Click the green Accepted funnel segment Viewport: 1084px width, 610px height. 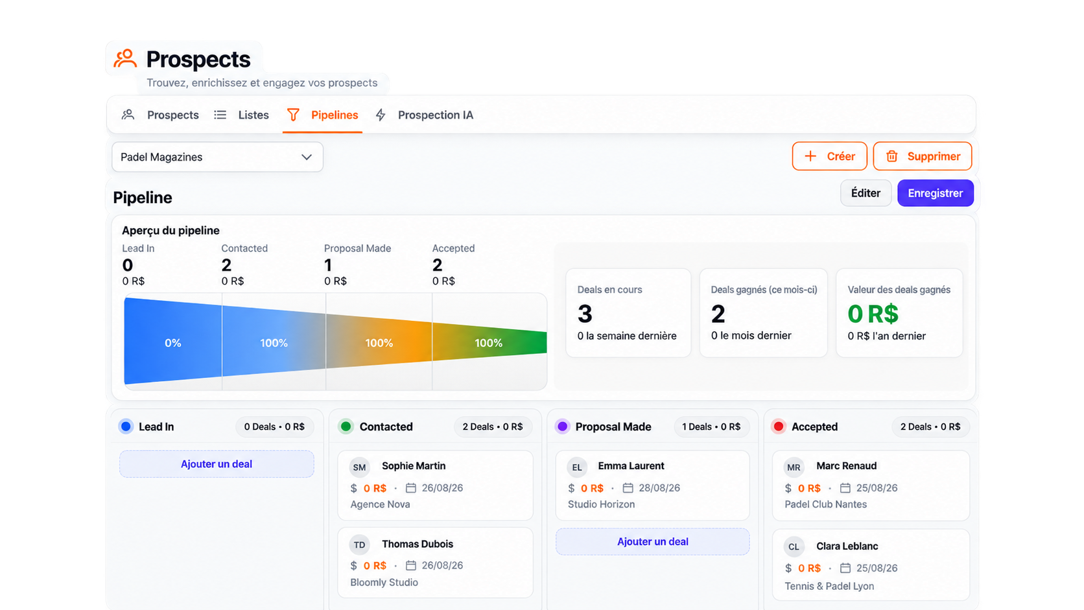489,342
